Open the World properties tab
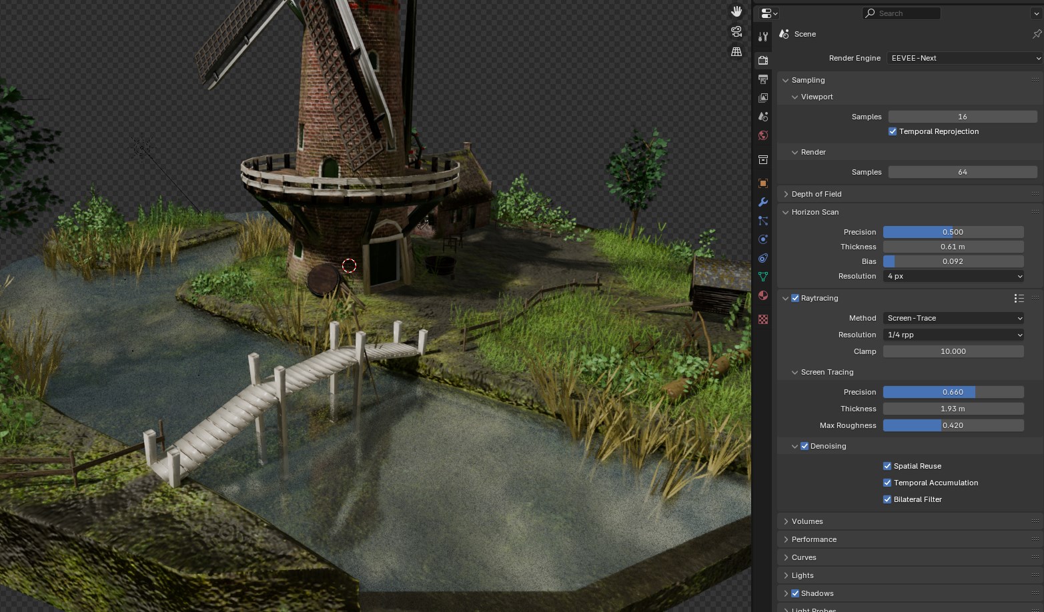The image size is (1044, 612). point(763,135)
